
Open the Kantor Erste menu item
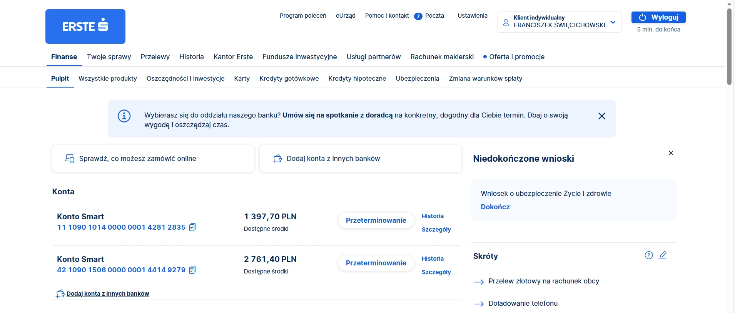click(233, 56)
